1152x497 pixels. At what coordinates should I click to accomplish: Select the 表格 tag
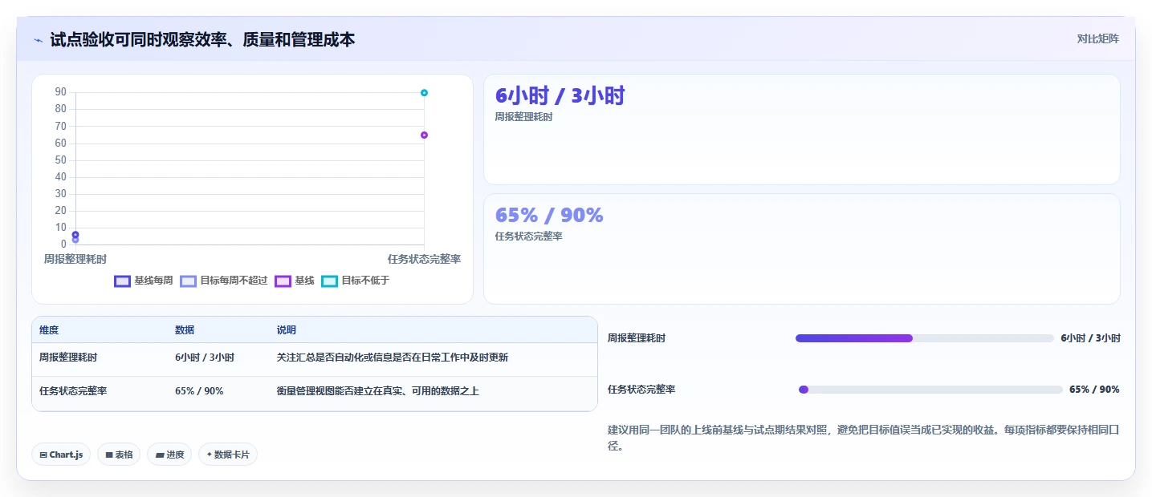point(119,455)
